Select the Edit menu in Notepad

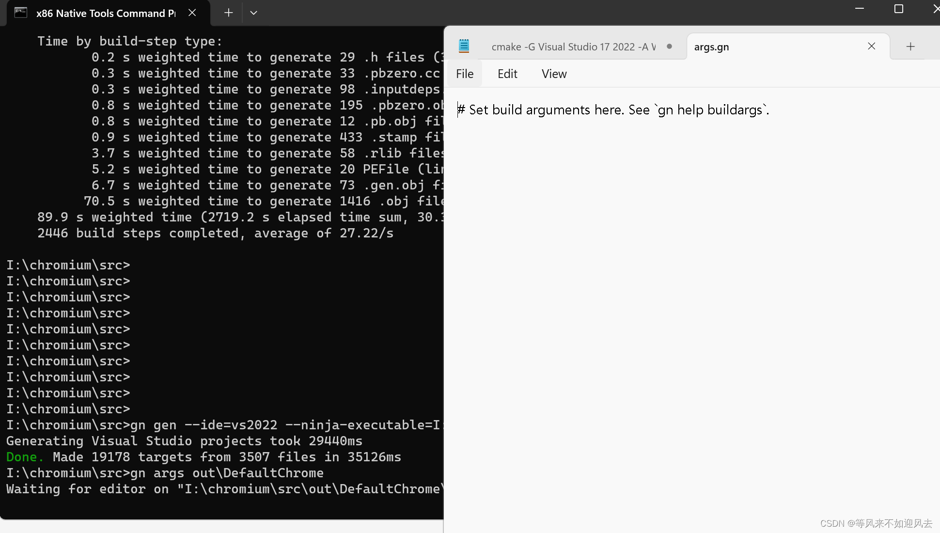coord(507,73)
